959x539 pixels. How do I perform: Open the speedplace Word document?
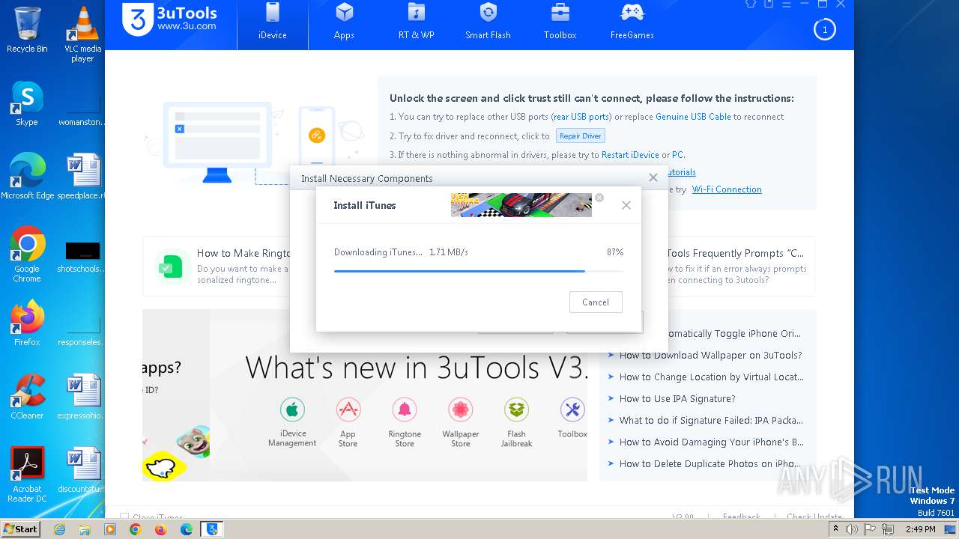pyautogui.click(x=82, y=176)
